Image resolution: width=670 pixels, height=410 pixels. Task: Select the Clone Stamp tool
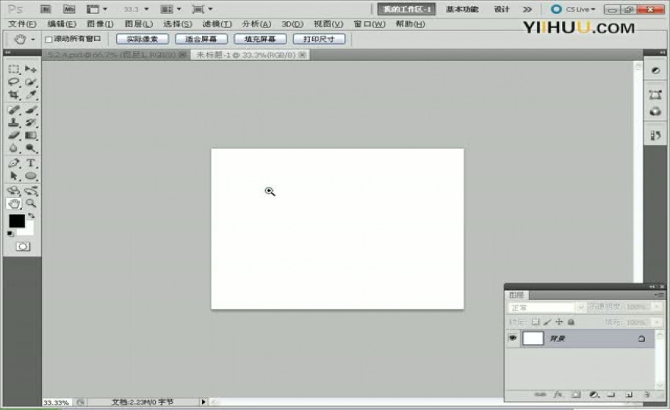tap(14, 123)
